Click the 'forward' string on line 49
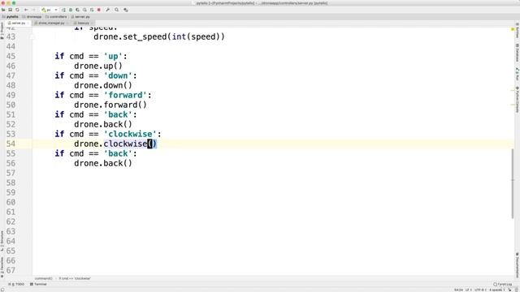The image size is (520, 292). [125, 96]
